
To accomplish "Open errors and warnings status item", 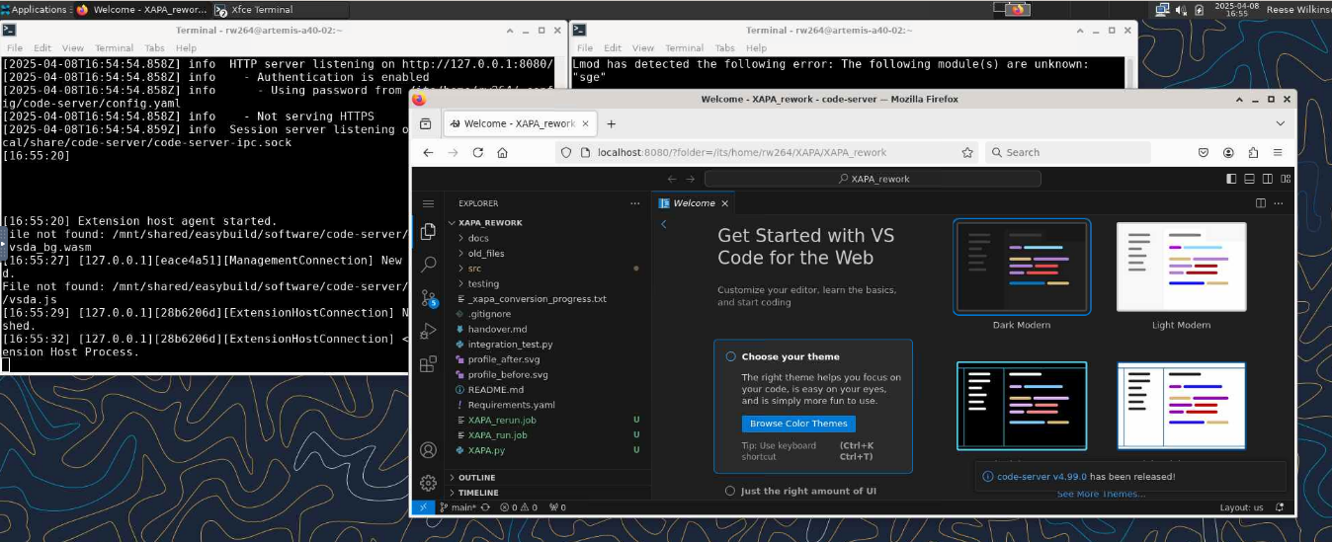I will (519, 507).
